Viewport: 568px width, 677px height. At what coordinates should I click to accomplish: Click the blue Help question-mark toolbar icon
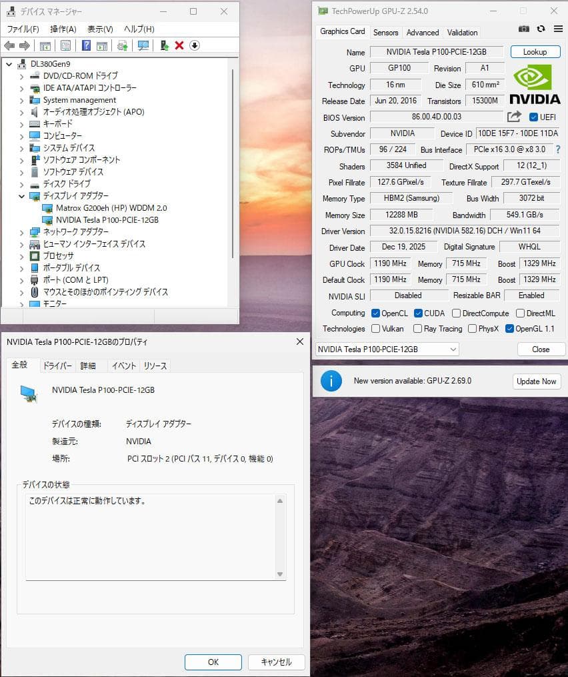point(86,45)
